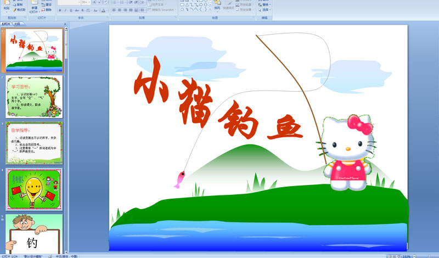This screenshot has width=439, height=258.
Task: Expand the shapes gallery more button
Action: coord(210,9)
